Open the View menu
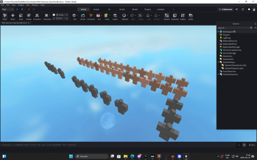257x160 pixels. click(x=14, y=5)
